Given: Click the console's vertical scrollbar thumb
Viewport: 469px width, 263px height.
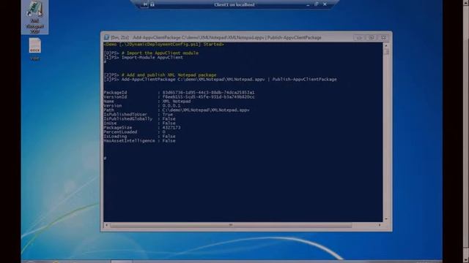Looking at the screenshot, I should coord(386,52).
